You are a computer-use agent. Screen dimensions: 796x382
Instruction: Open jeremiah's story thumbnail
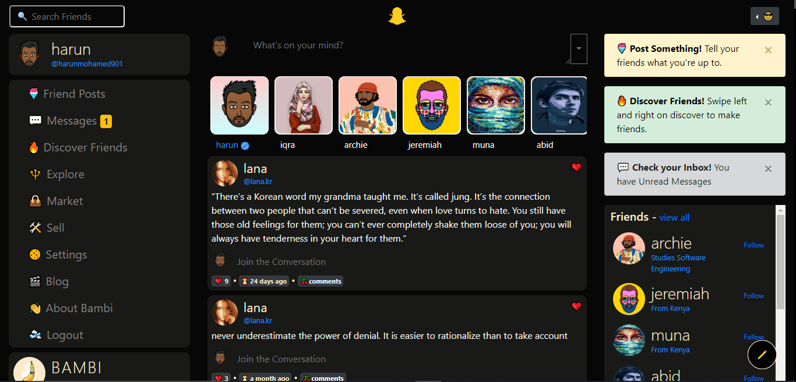click(432, 105)
